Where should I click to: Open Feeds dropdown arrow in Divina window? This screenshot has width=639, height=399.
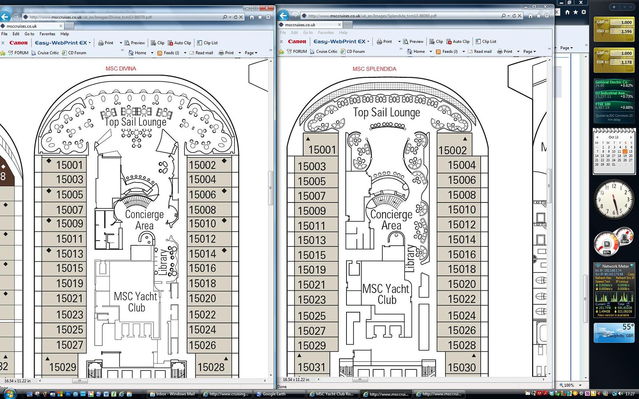click(185, 53)
